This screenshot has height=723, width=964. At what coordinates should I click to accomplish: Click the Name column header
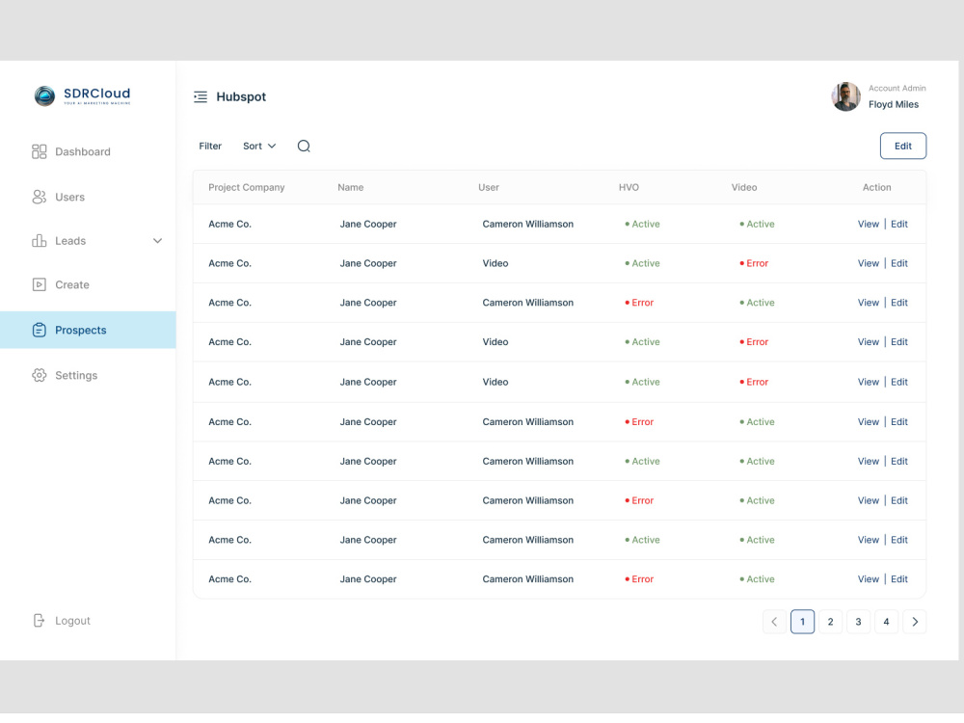[351, 188]
